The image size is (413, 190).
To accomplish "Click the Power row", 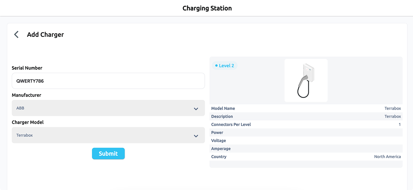I will [x=306, y=133].
